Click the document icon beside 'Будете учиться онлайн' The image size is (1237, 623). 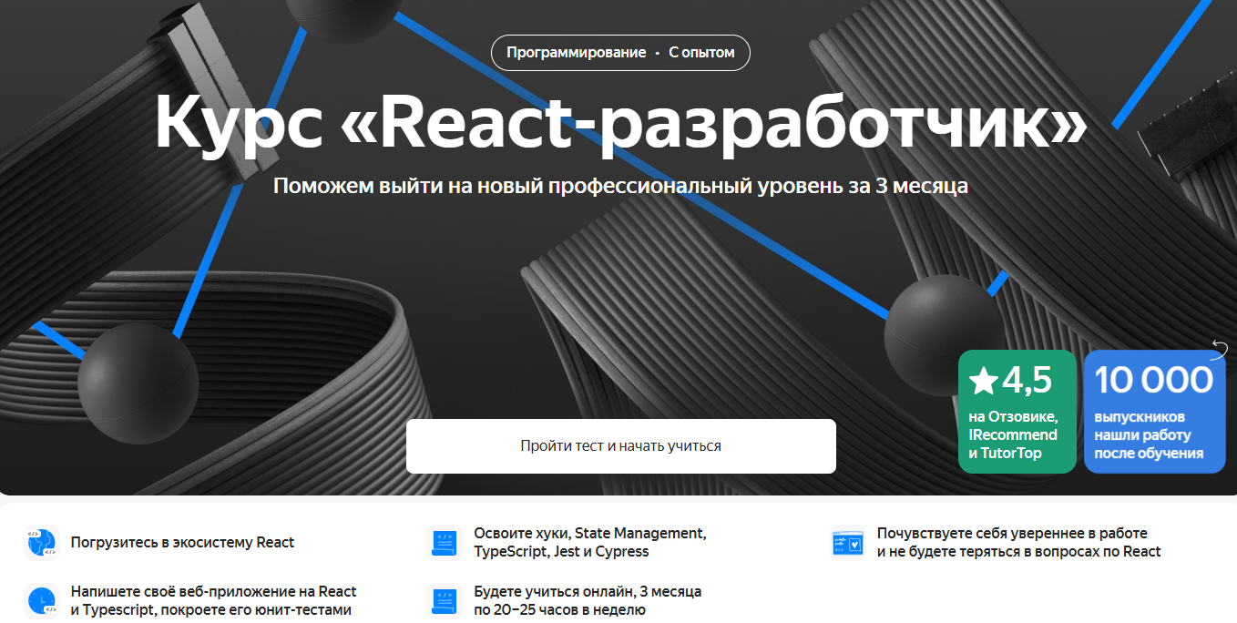pyautogui.click(x=445, y=600)
